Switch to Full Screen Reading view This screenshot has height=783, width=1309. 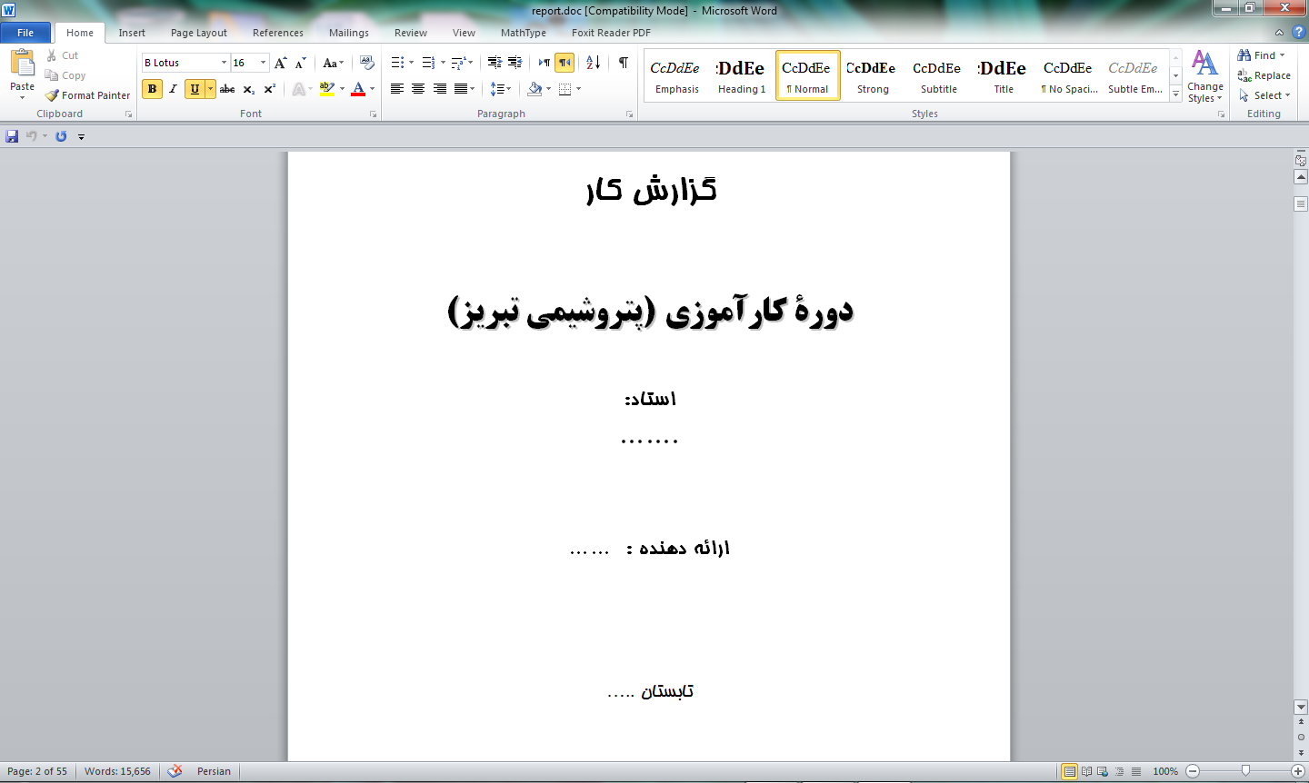point(1086,771)
